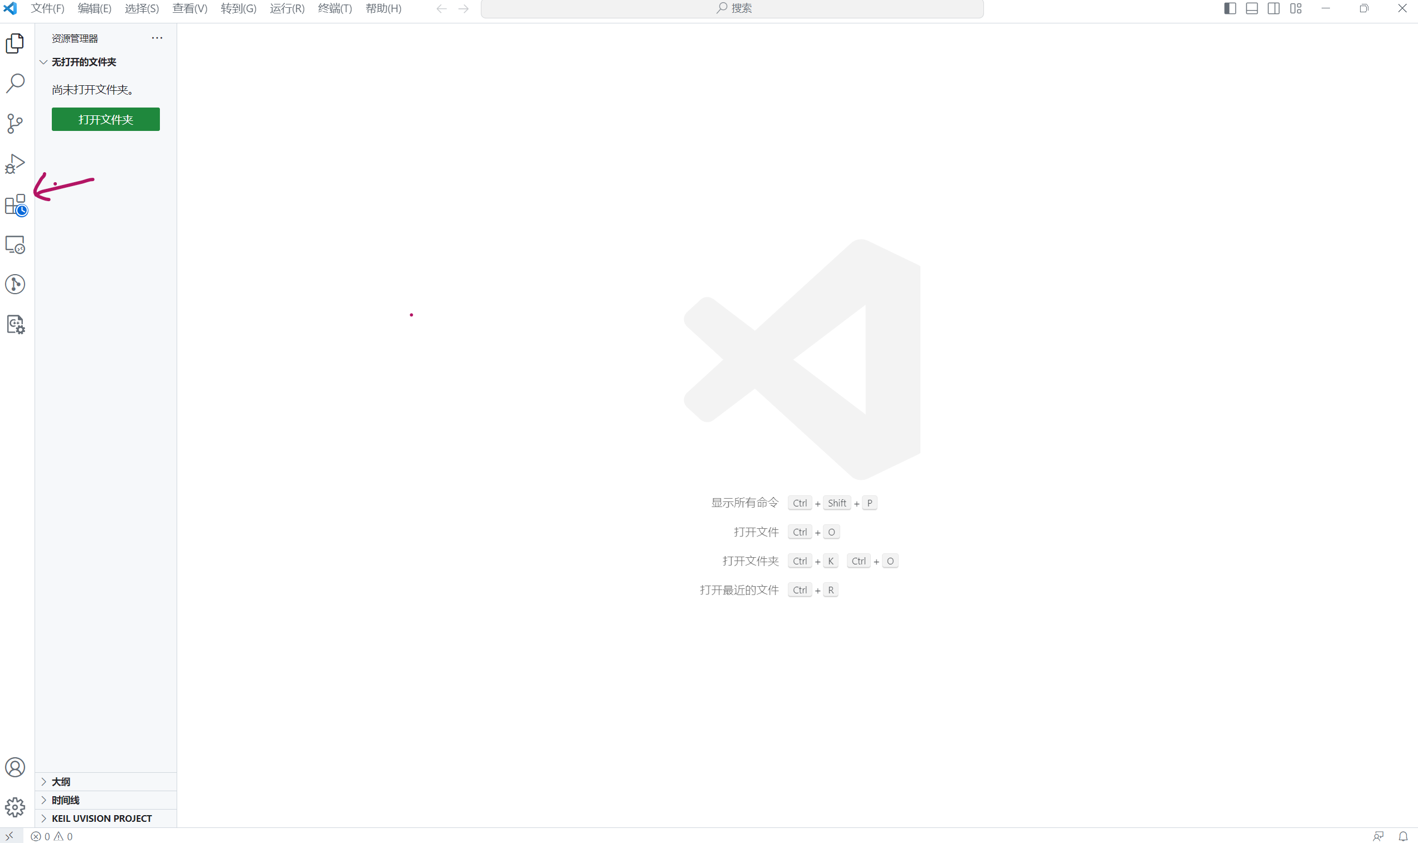Open the Git Graph circular branch icon

pyautogui.click(x=16, y=284)
